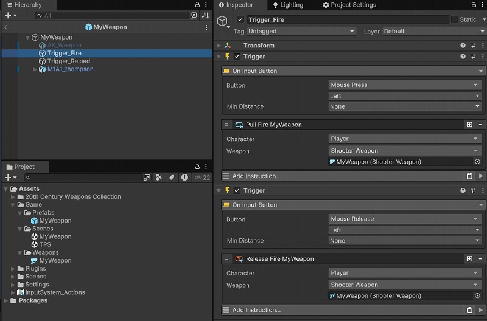Viewport: 487px width, 321px height.
Task: Click the Trigger_Fire name field
Action: 348,20
